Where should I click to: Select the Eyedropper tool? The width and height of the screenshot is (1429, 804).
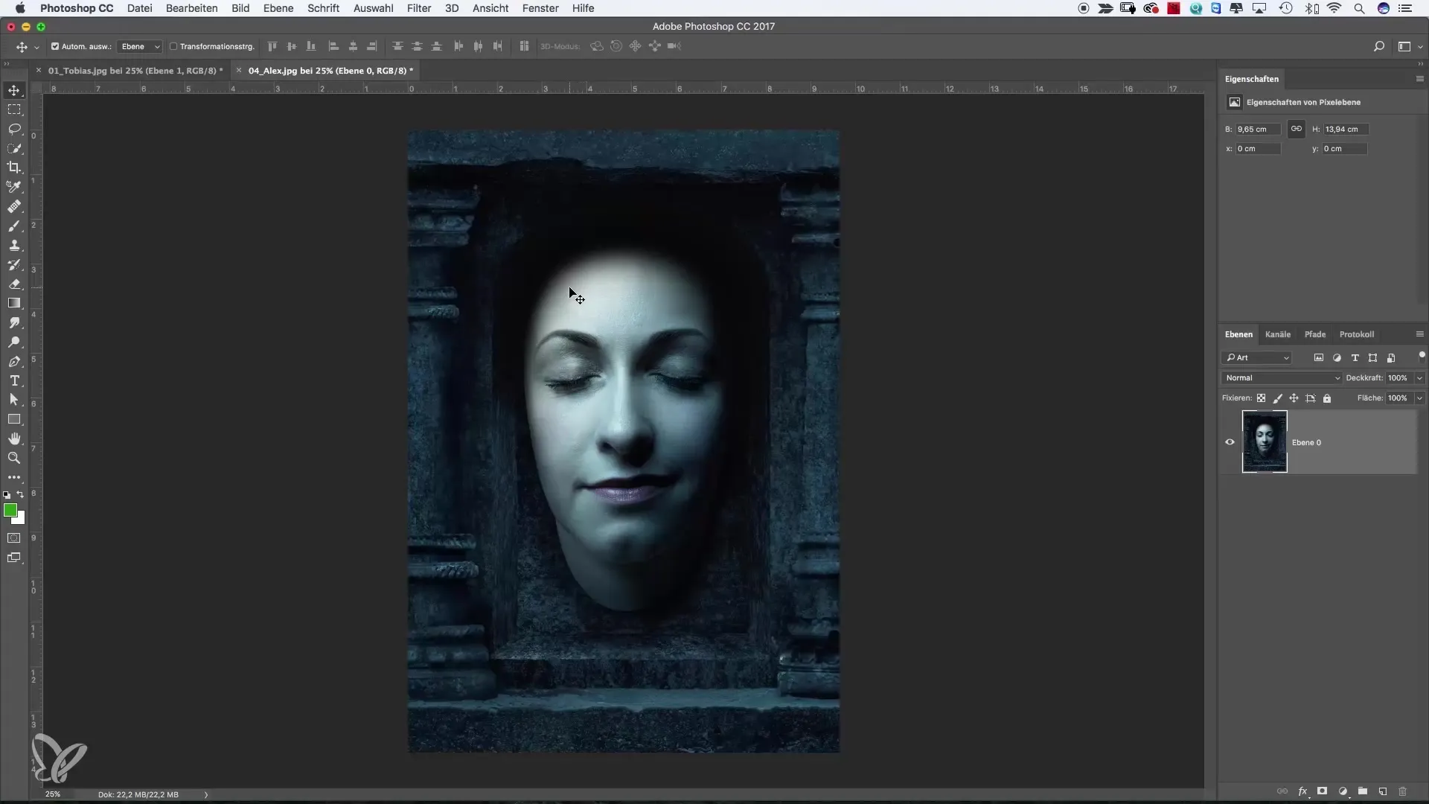pyautogui.click(x=14, y=187)
